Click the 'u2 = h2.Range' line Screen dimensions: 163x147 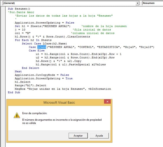click(x=75, y=58)
